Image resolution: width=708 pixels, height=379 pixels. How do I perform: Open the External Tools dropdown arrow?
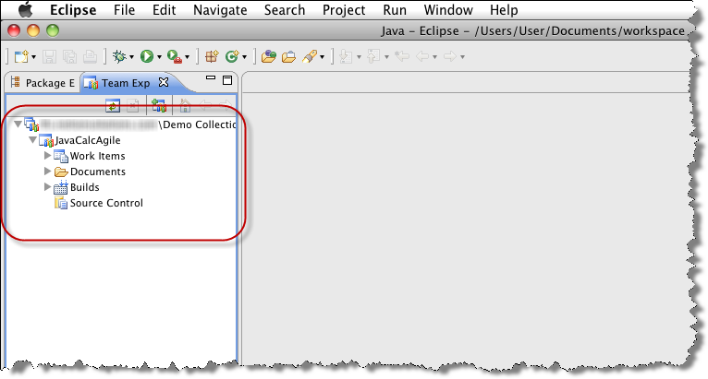click(187, 57)
